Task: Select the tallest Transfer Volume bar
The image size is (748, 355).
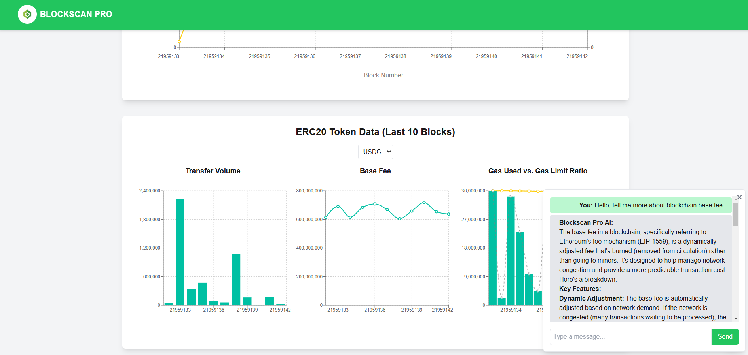Action: coord(180,252)
